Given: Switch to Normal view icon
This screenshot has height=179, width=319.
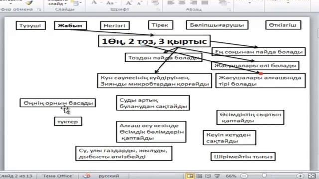Looking at the screenshot, I should 190,176.
